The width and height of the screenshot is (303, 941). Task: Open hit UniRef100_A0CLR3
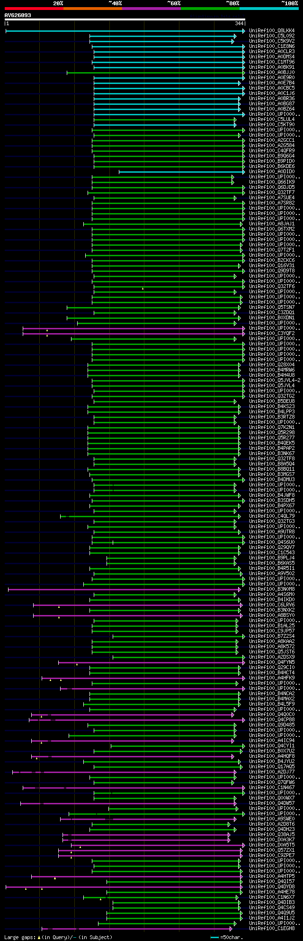[272, 52]
